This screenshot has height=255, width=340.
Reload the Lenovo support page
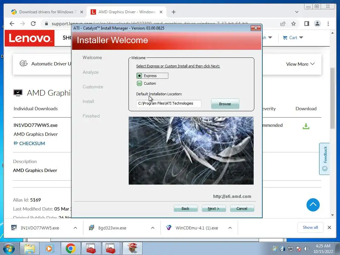pos(33,24)
